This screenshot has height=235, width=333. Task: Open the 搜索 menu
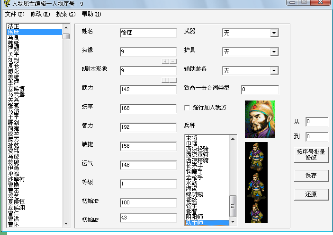pyautogui.click(x=65, y=14)
